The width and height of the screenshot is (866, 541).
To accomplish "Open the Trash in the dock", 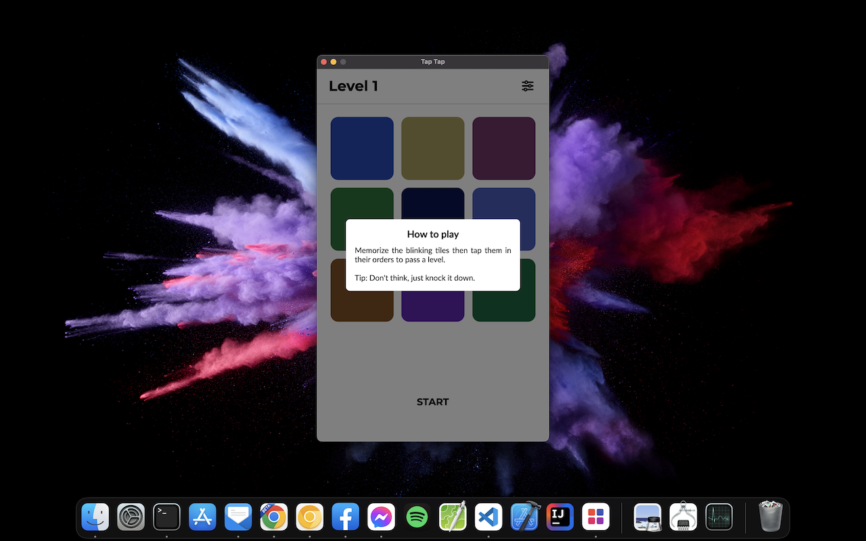I will (770, 518).
